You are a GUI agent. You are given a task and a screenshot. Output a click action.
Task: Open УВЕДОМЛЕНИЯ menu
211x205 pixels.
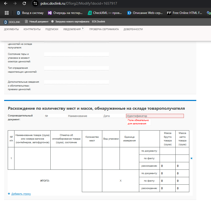(x=72, y=29)
